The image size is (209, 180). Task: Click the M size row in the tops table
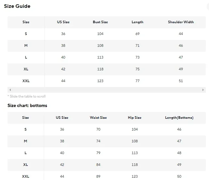pos(106,46)
